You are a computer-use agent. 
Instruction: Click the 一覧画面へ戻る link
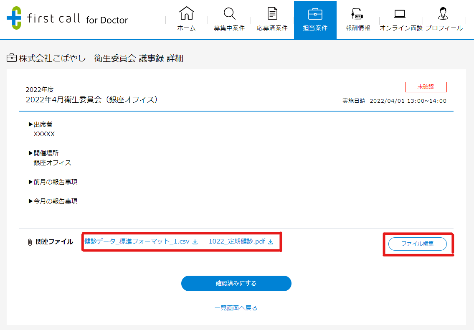click(236, 307)
